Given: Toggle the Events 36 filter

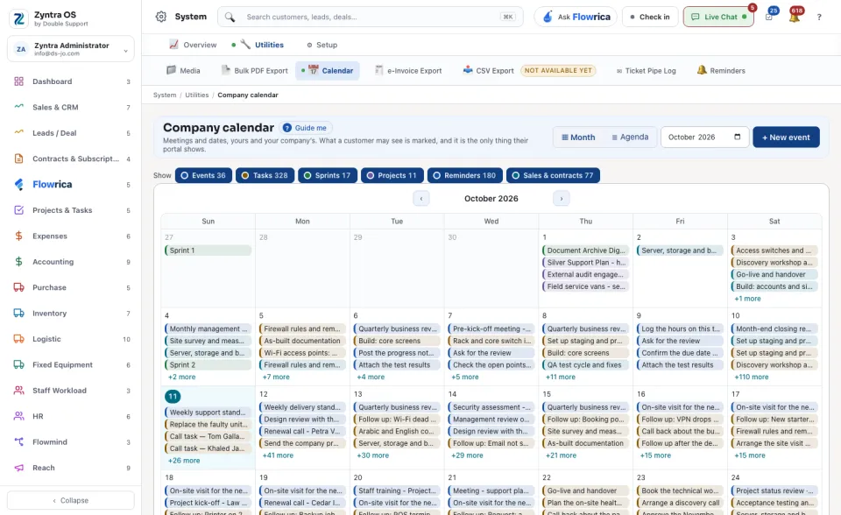Looking at the screenshot, I should click(203, 175).
